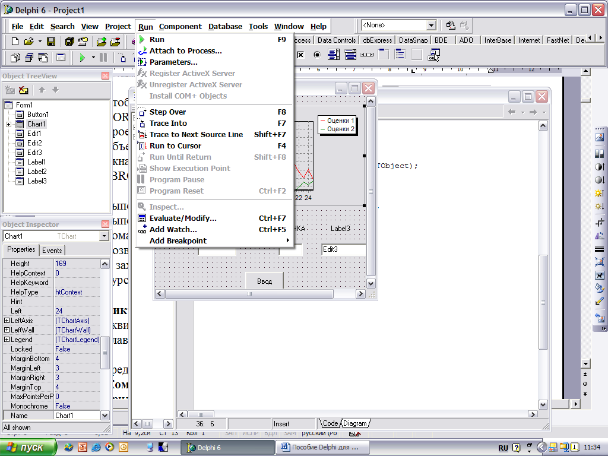The height and width of the screenshot is (456, 608).
Task: Choose Run in the Run menu
Action: [214, 40]
